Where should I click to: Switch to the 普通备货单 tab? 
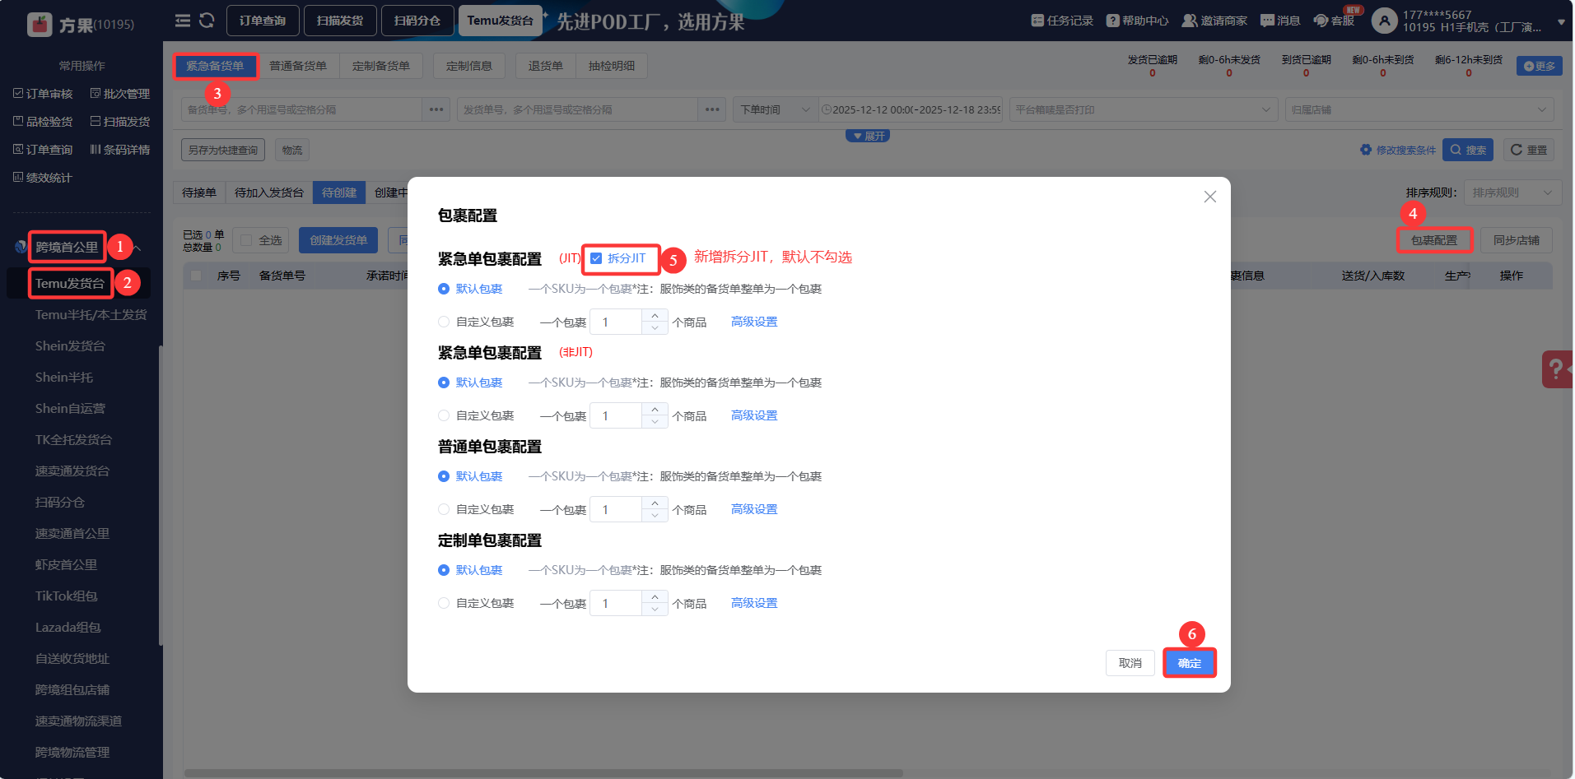pos(298,66)
